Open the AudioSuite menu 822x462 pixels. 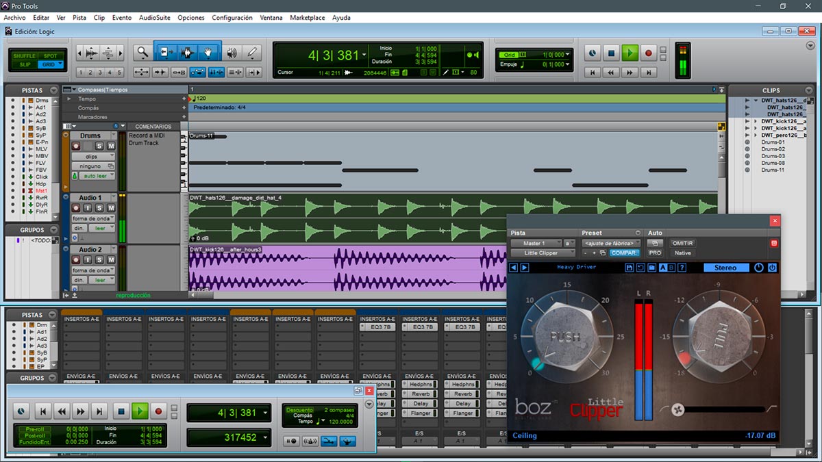coord(154,18)
